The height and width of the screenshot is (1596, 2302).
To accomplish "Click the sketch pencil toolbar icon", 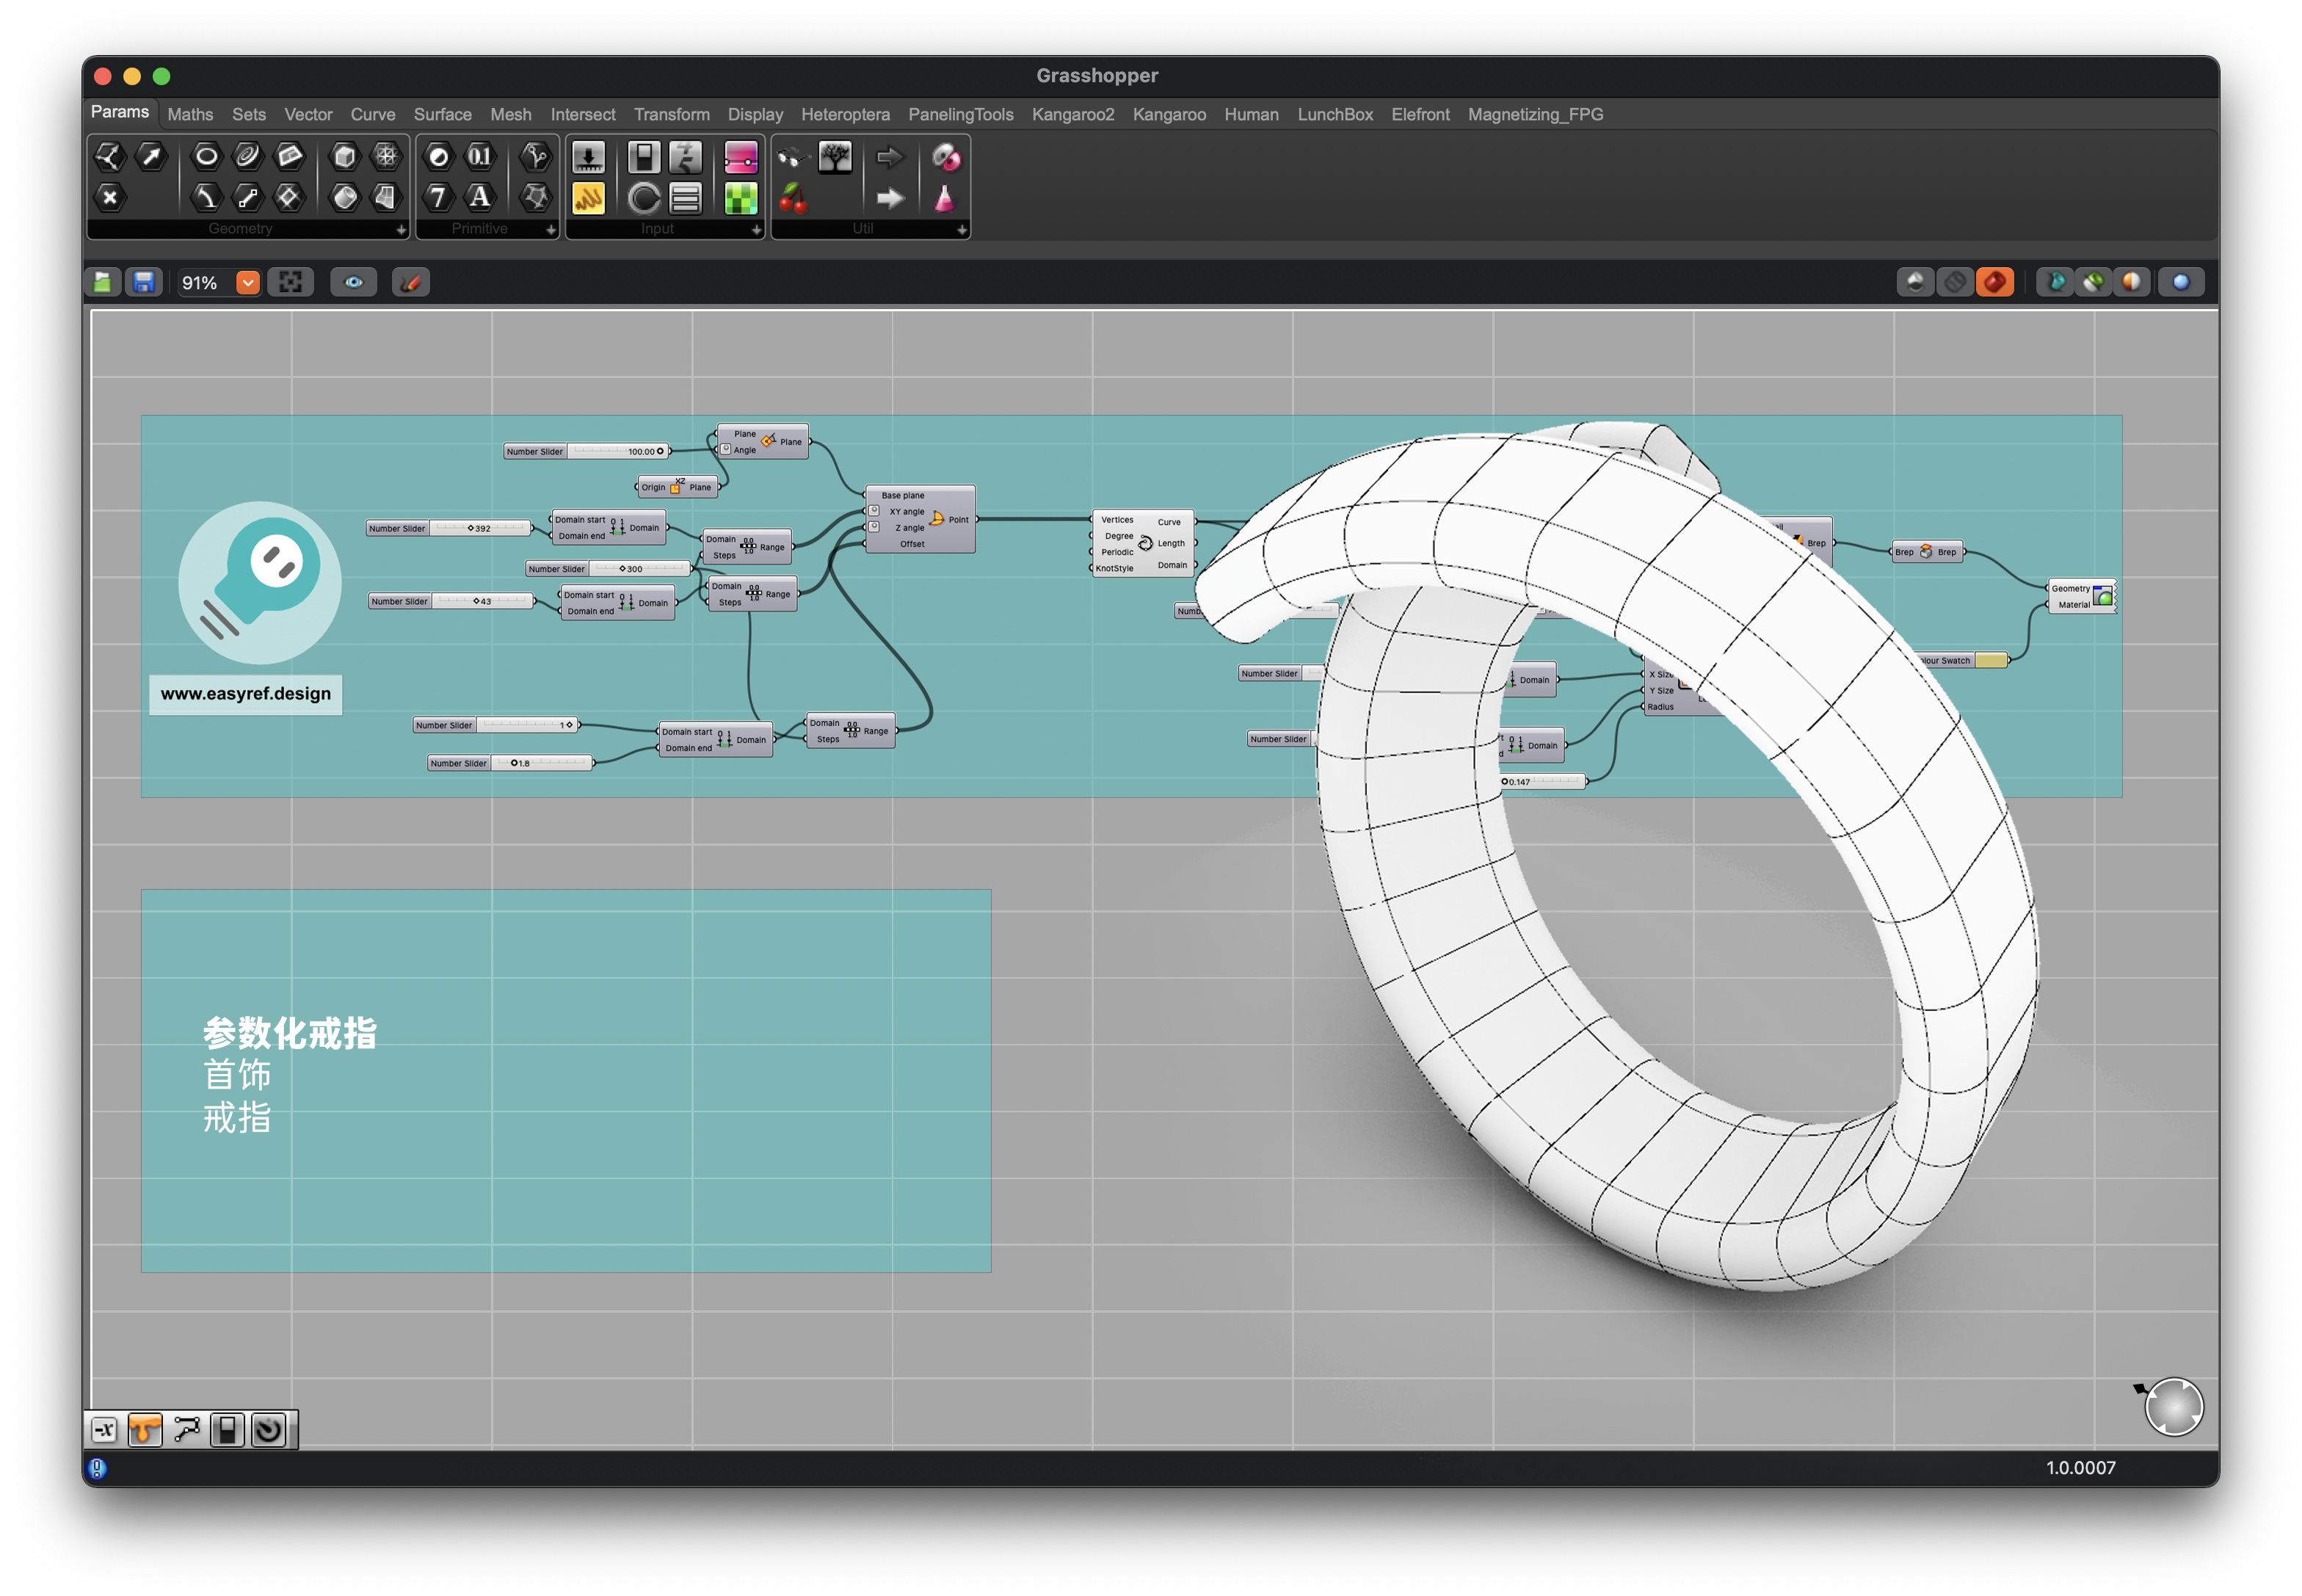I will 410,283.
